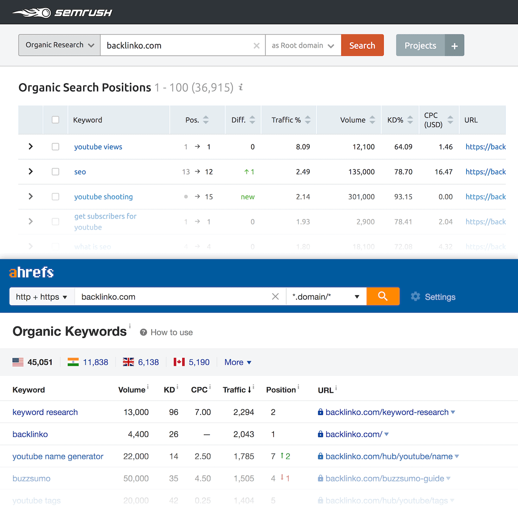Expand the youtube views row
This screenshot has height=518, width=518.
[31, 146]
